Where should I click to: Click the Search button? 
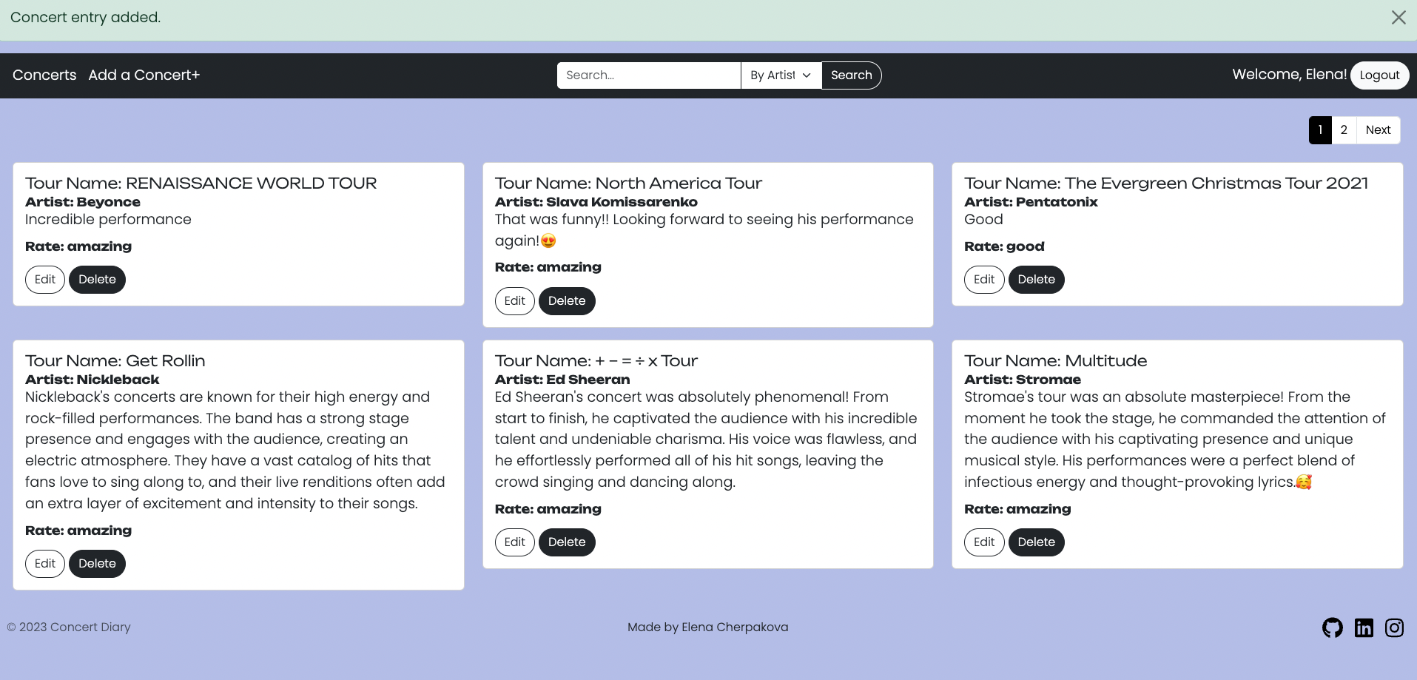click(851, 75)
